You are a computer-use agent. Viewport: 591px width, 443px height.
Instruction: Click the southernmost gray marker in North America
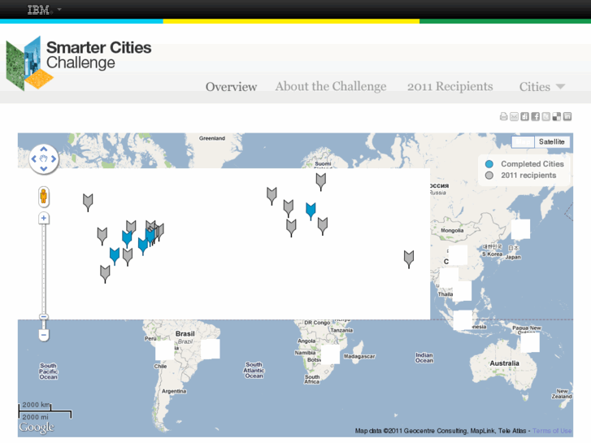pos(105,274)
